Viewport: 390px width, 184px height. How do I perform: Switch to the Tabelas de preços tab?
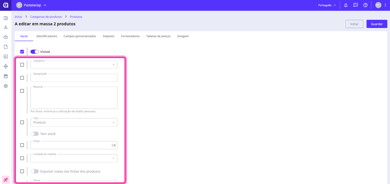[158, 36]
